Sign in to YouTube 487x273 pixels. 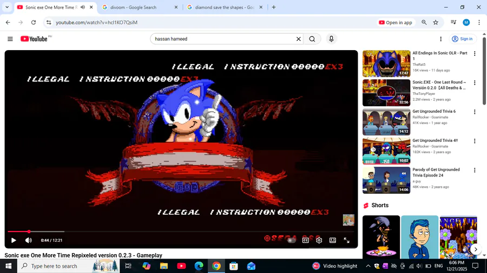[462, 39]
